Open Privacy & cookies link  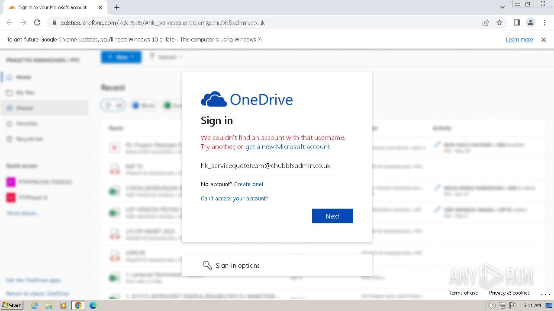pos(509,293)
